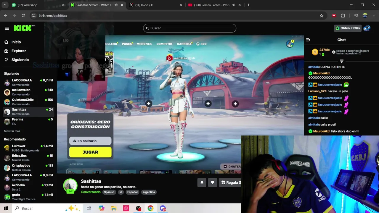Open Chrome media controls icon

[356, 16]
